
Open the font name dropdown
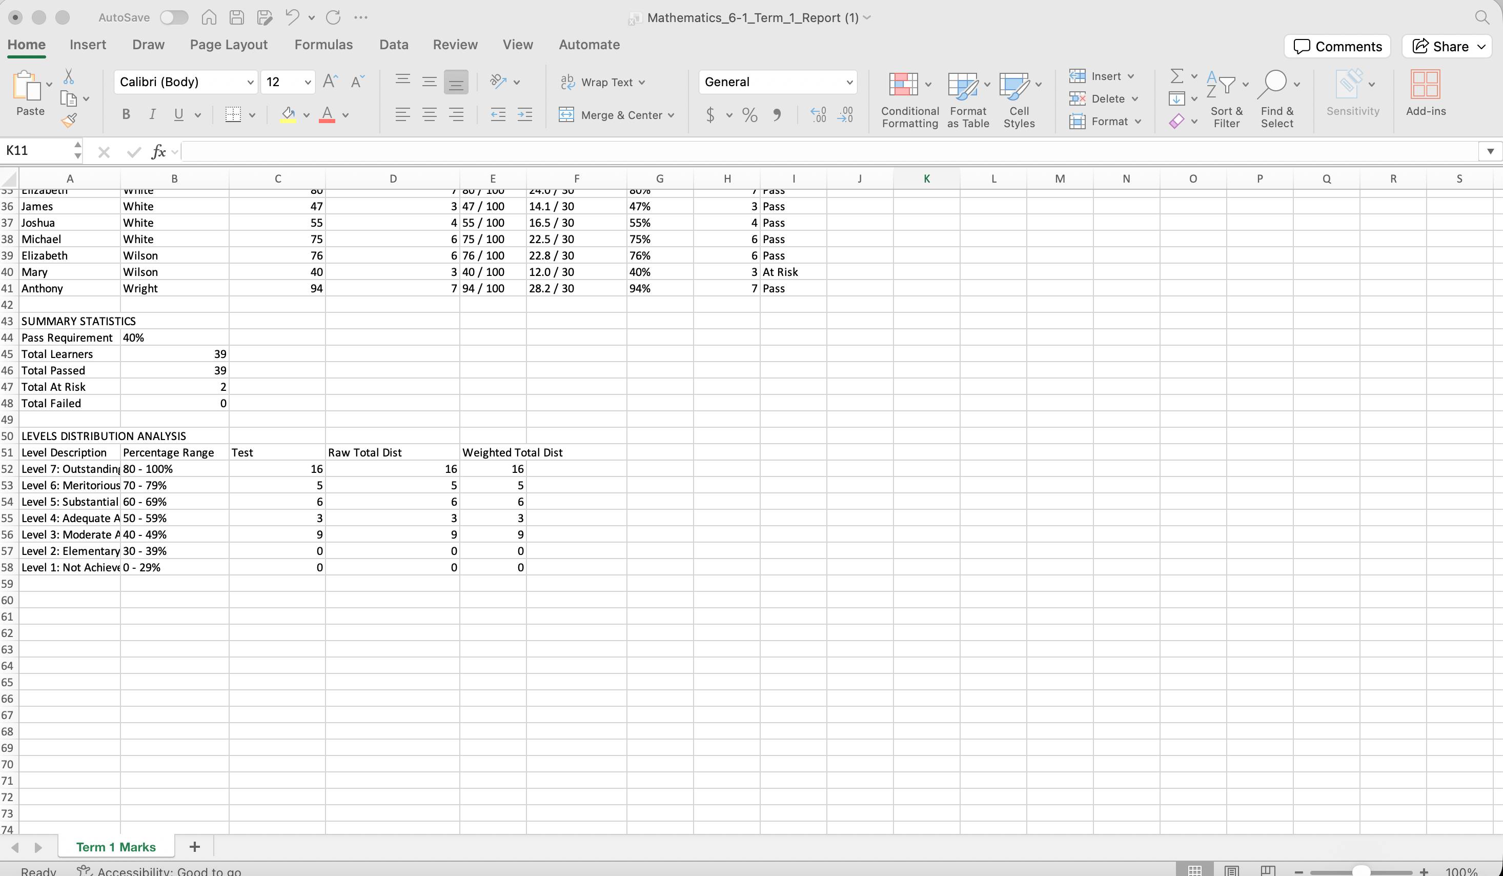tap(250, 82)
